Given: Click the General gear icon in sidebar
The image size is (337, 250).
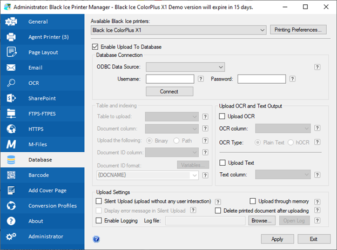Looking at the screenshot, I should 11,22.
